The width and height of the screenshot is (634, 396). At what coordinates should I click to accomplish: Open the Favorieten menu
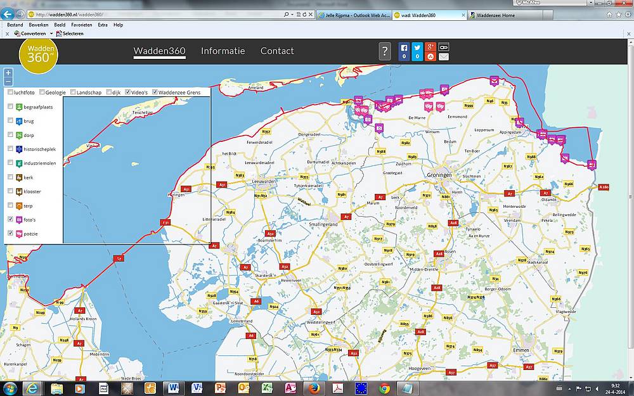point(81,25)
